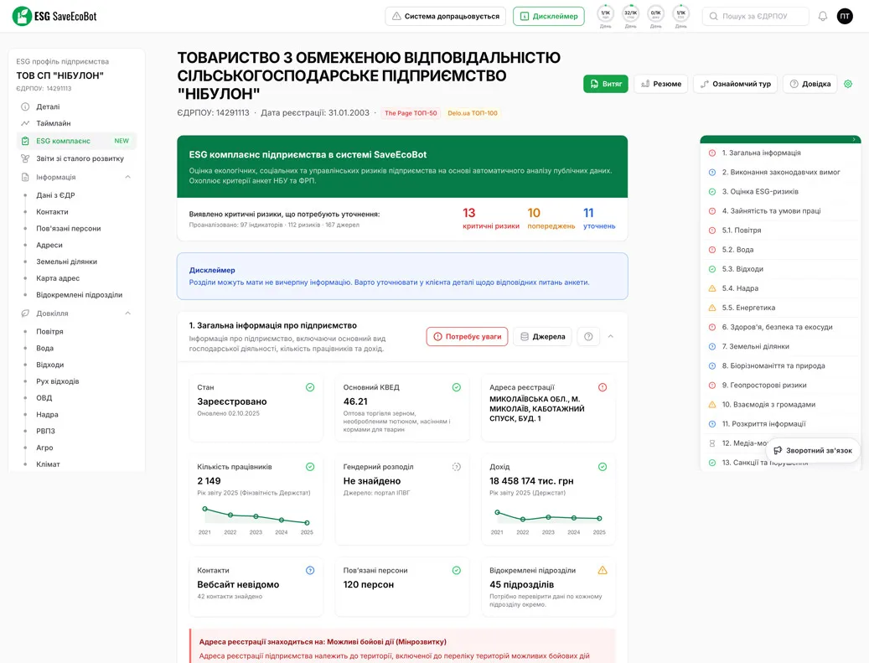This screenshot has height=663, width=869.
Task: Open Клімат sidebar item
Action: (x=49, y=464)
